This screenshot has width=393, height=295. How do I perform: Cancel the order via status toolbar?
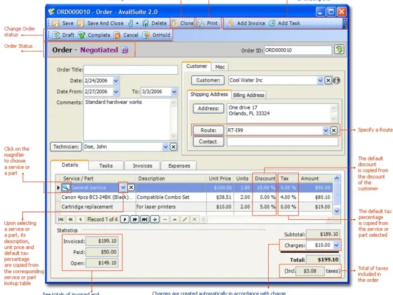[x=126, y=35]
